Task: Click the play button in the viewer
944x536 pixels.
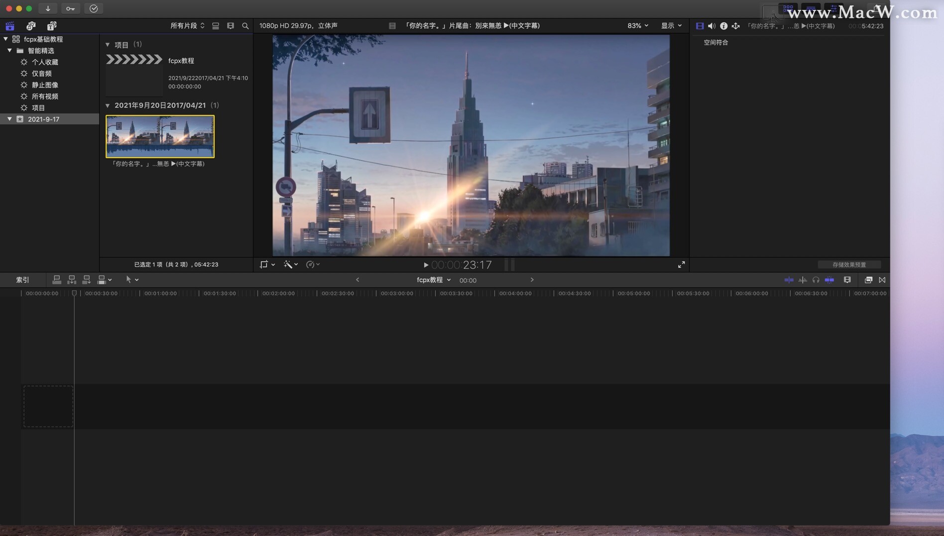Action: tap(426, 265)
